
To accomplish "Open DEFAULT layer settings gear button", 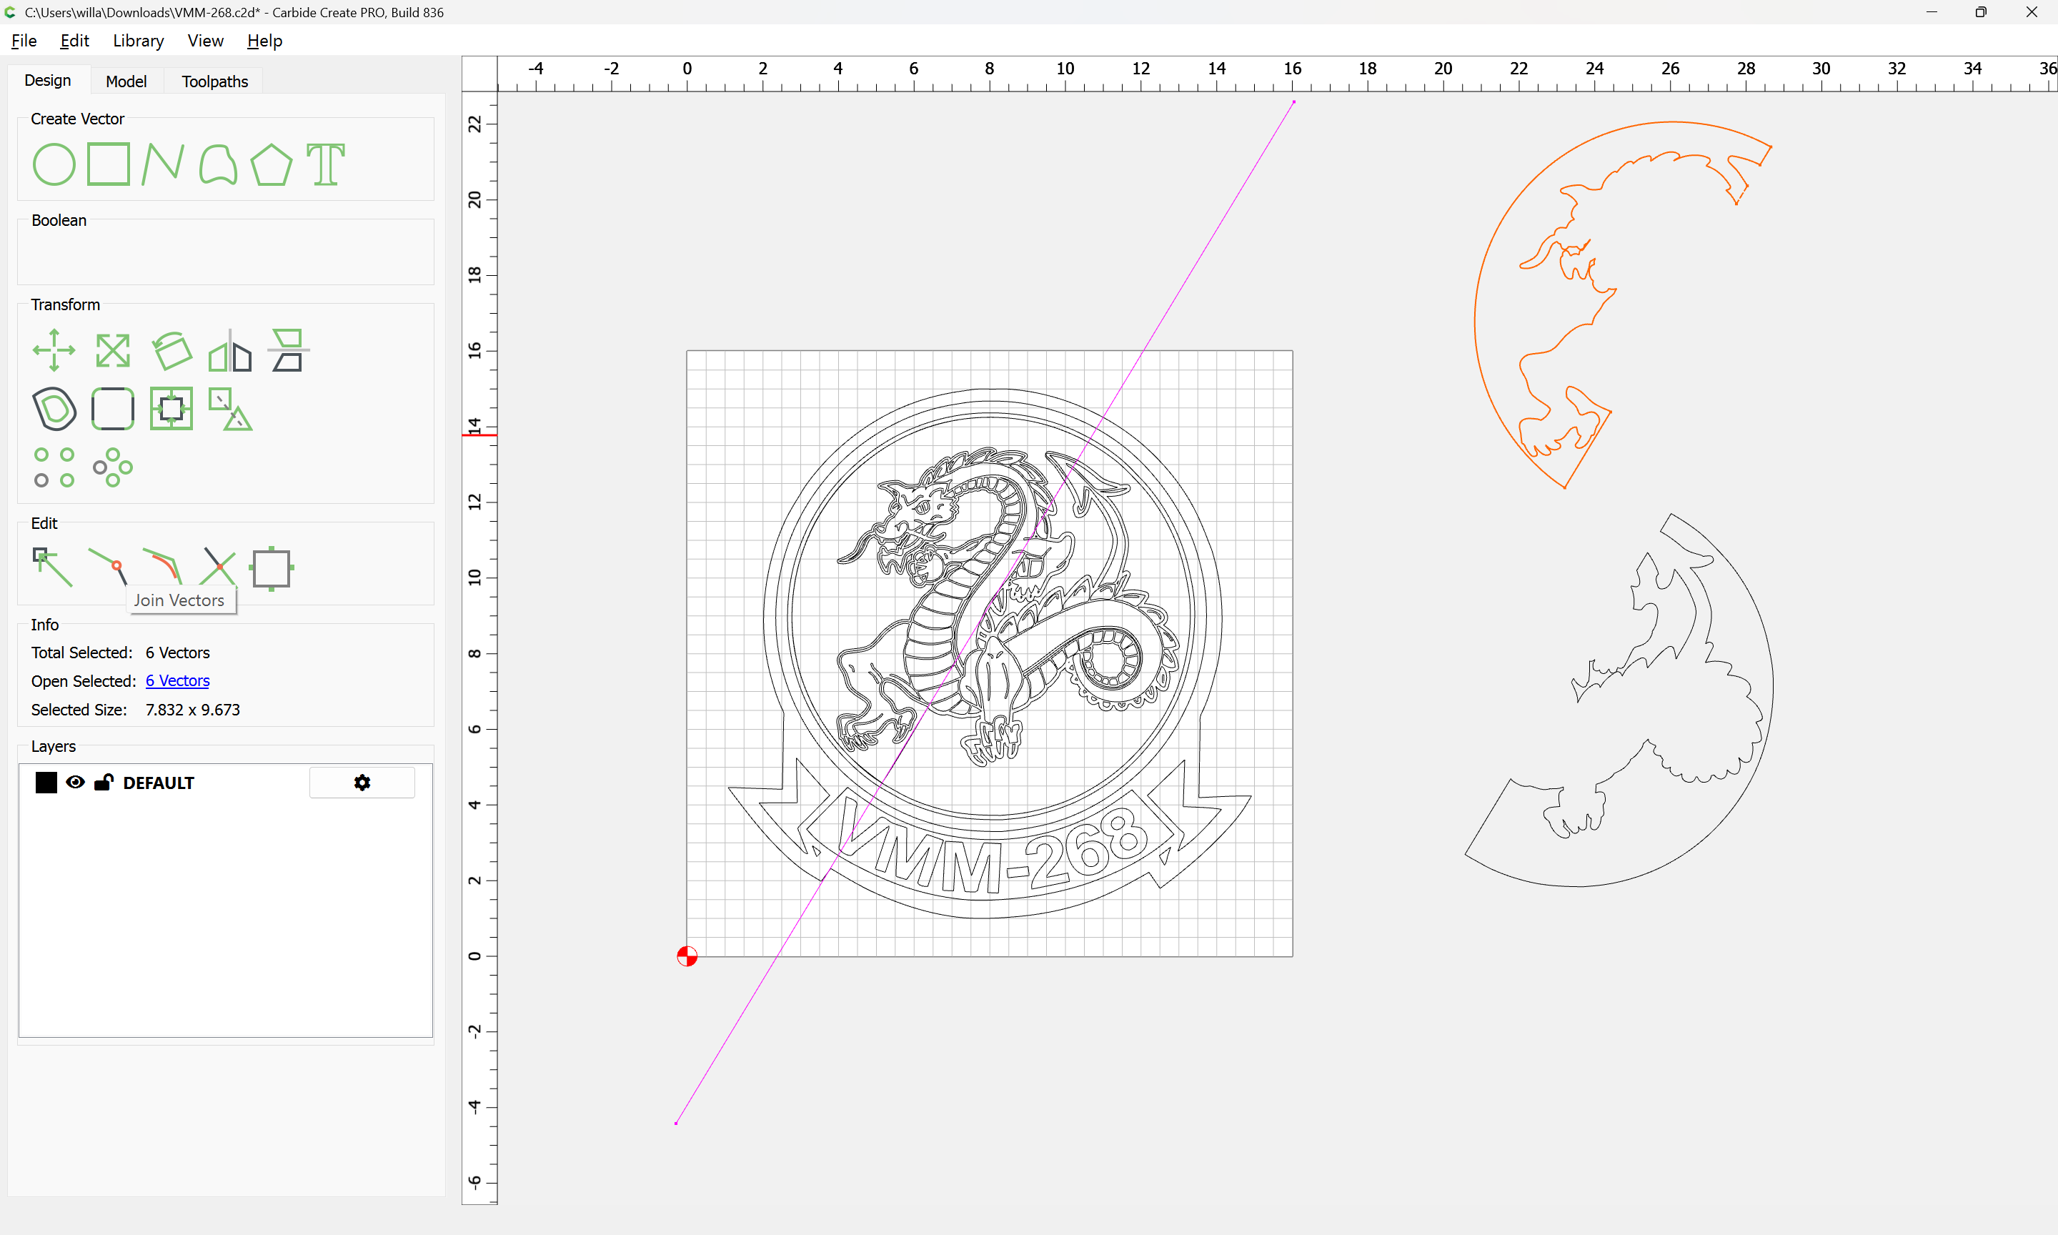I will [x=362, y=783].
